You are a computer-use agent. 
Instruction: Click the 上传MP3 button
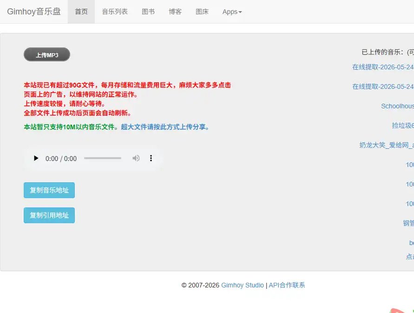(x=47, y=55)
